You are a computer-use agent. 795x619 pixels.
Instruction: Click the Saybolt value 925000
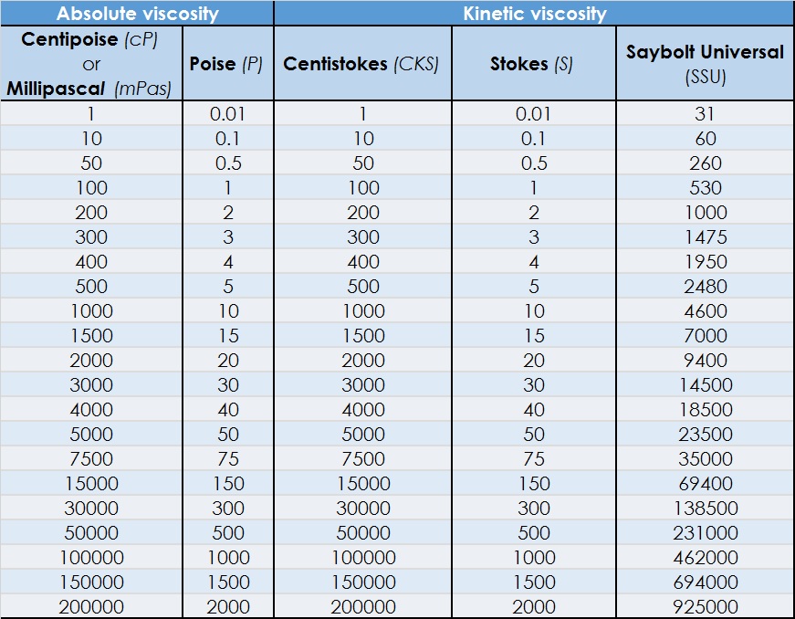click(706, 607)
